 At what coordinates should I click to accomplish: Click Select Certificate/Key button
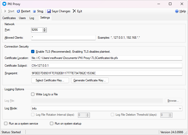point(50,80)
